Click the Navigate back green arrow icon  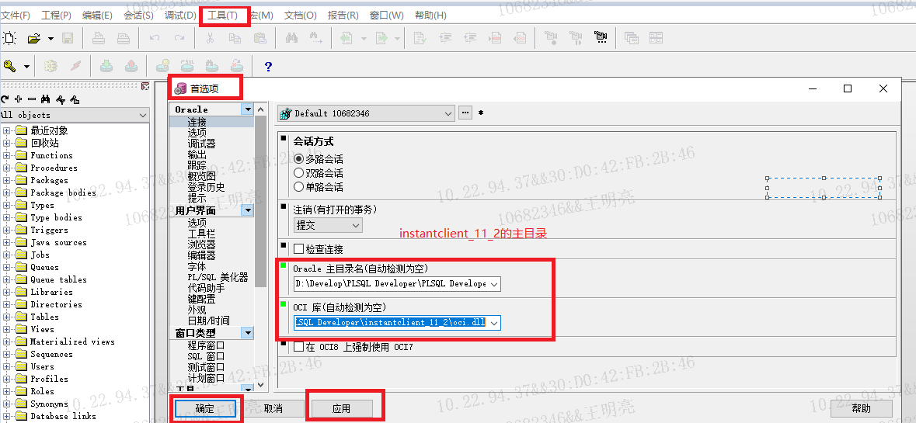click(347, 39)
